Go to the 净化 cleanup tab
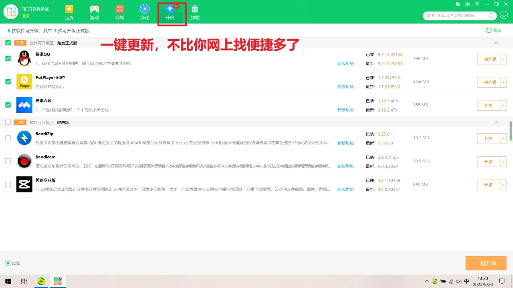Image resolution: width=513 pixels, height=288 pixels. [145, 12]
